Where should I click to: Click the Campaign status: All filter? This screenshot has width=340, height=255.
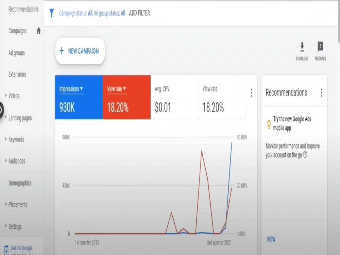pyautogui.click(x=75, y=14)
